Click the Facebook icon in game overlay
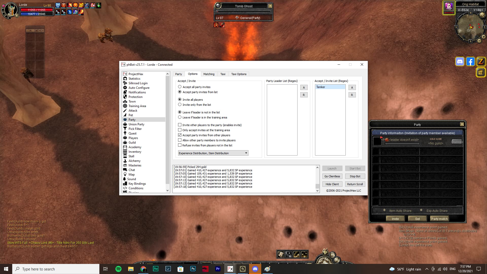This screenshot has width=487, height=274. click(x=470, y=62)
